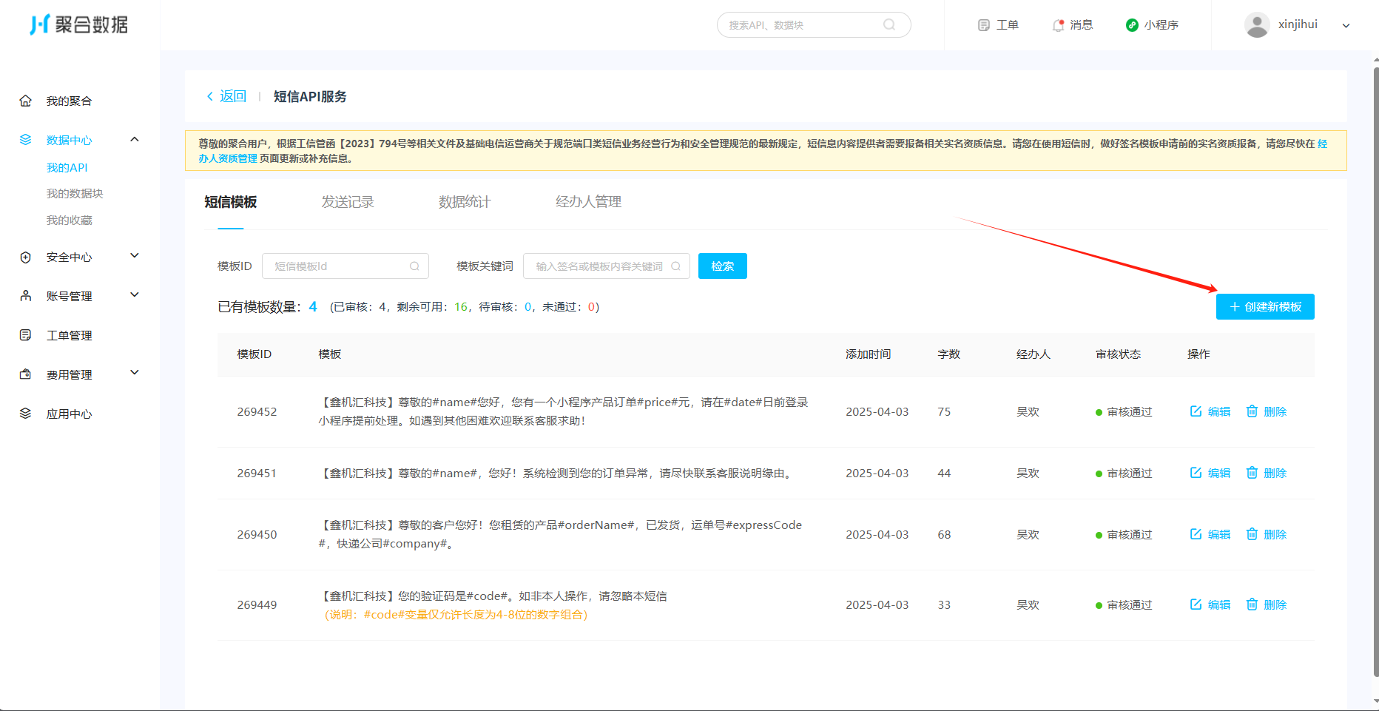Screen dimensions: 1379x711
Task: Expand the xinjihui account dropdown arrow
Action: tap(1346, 25)
